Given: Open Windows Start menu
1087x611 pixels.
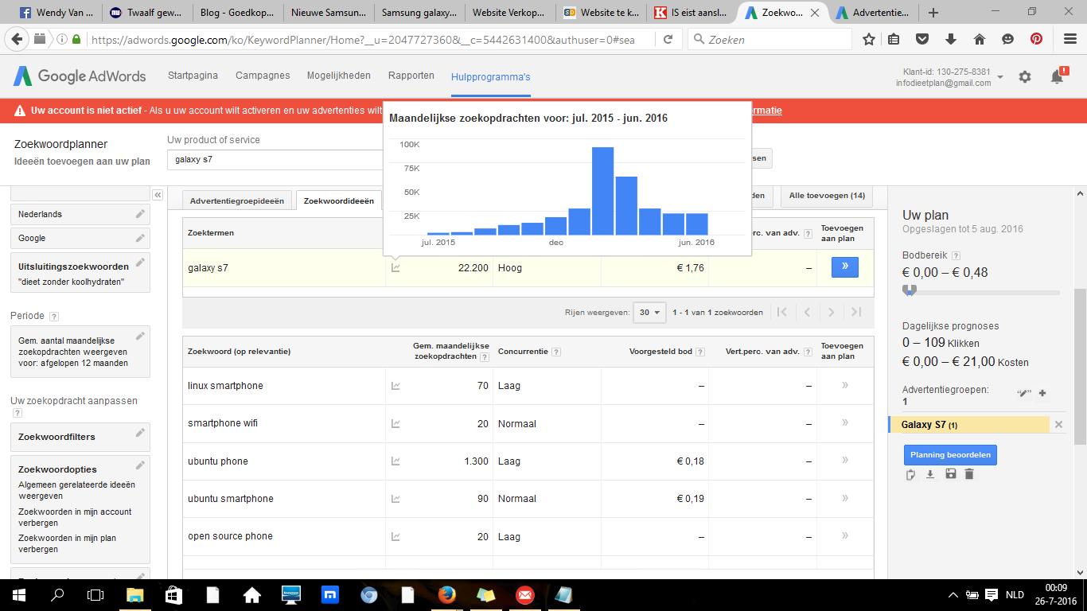Looking at the screenshot, I should 18,595.
